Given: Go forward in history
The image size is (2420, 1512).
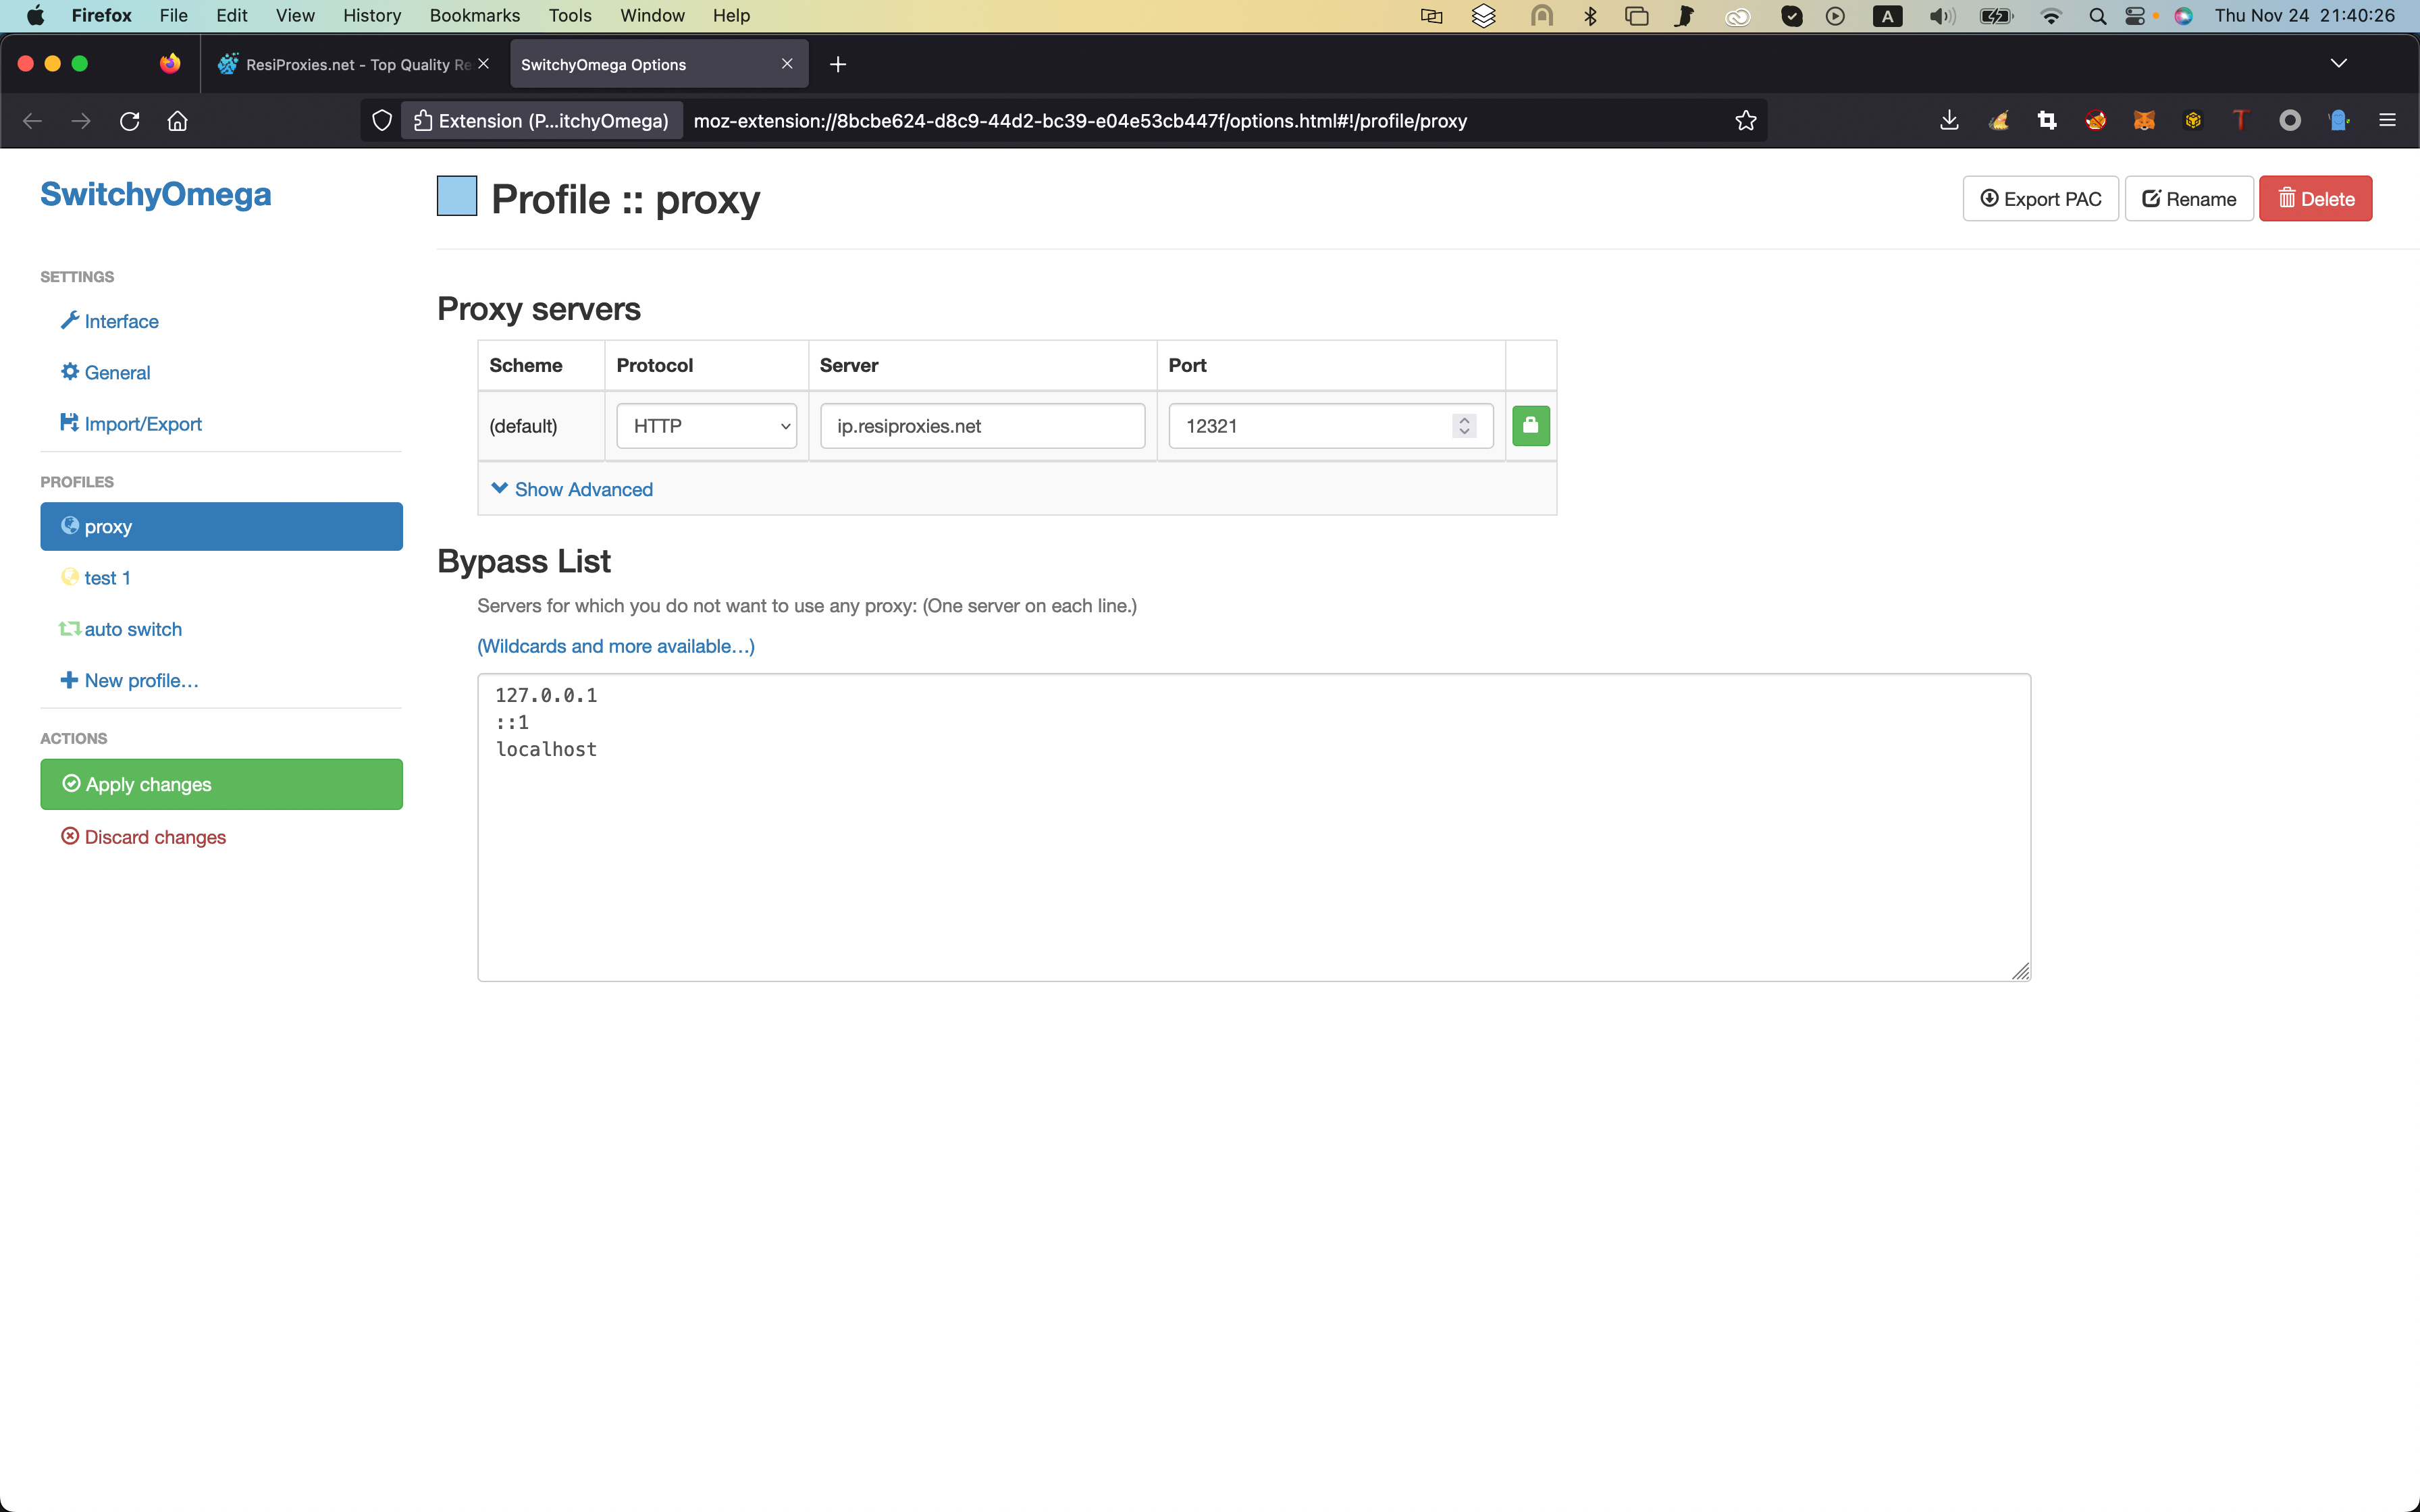Looking at the screenshot, I should (x=81, y=121).
